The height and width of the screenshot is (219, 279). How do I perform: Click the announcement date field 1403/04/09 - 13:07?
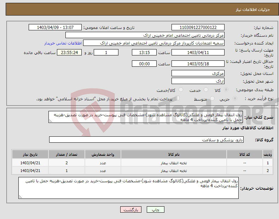coord(55,28)
